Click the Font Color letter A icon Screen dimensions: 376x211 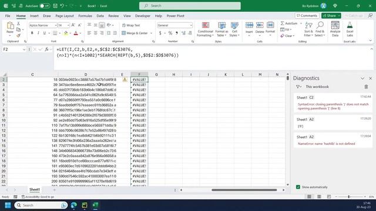tap(76, 33)
